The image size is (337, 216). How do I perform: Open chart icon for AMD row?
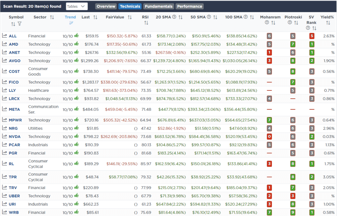coord(5,44)
